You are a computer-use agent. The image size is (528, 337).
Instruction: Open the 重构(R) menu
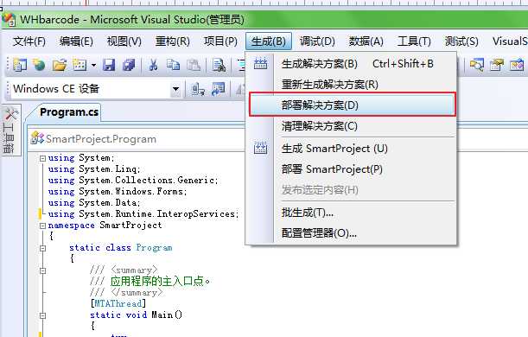click(x=173, y=41)
